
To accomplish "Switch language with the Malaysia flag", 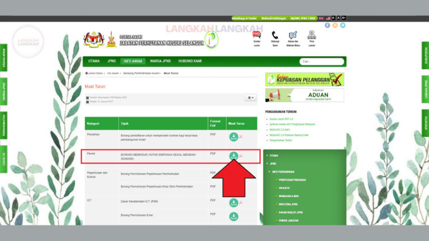I will pos(328,18).
